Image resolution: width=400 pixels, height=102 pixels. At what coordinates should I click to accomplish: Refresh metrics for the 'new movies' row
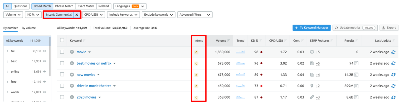[x=393, y=75]
